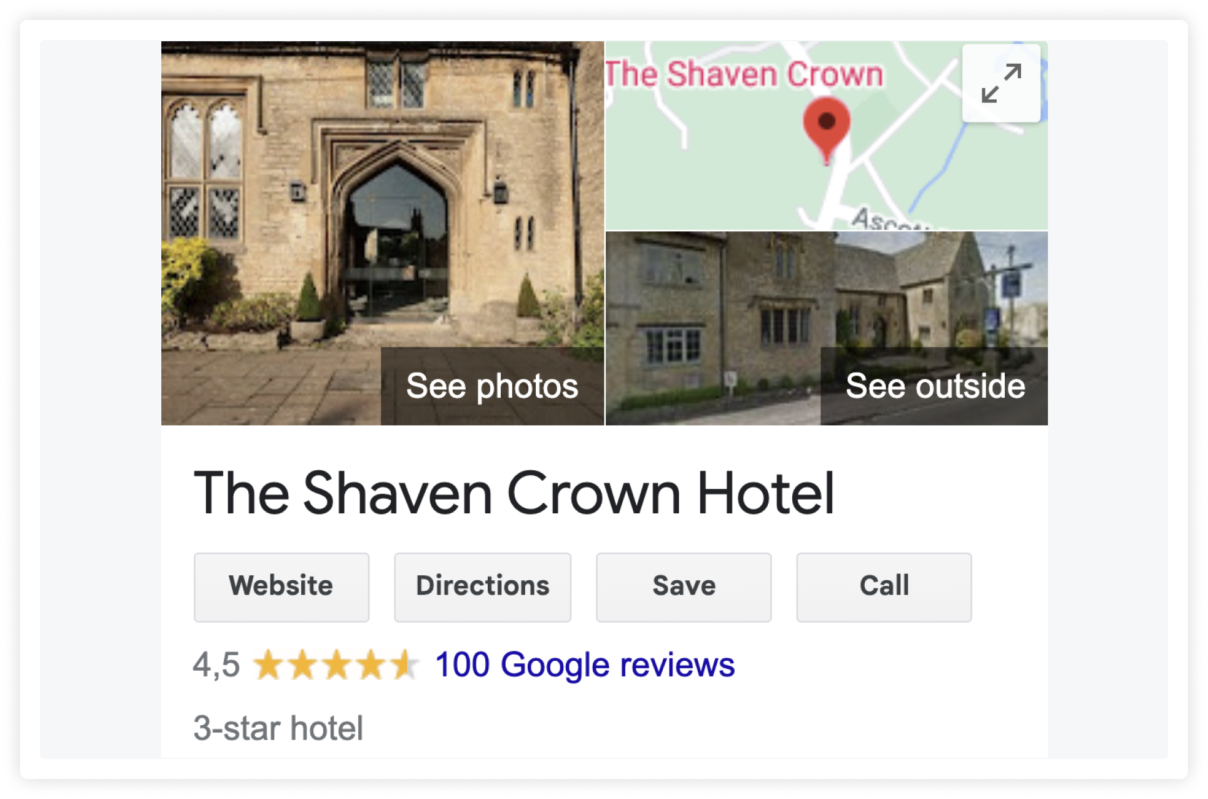Save the hotel listing
Image resolution: width=1208 pixels, height=799 pixels.
pos(684,587)
